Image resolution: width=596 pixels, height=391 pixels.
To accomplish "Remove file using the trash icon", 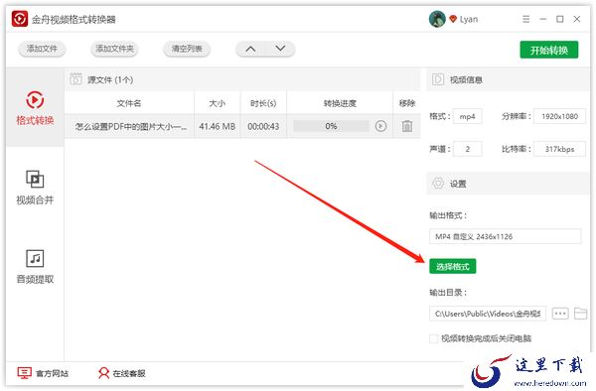I will 407,126.
